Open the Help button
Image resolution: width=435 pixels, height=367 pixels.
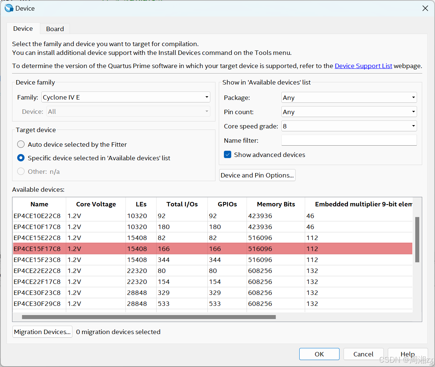pyautogui.click(x=408, y=354)
